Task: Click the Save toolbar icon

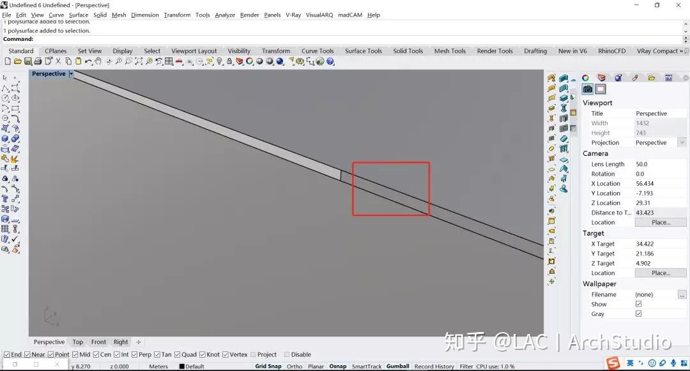Action: tap(28, 61)
